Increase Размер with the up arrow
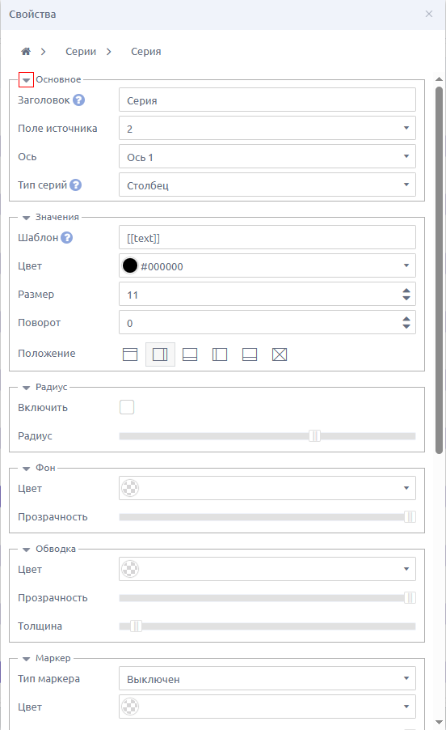Screen dimensions: 446x730 coord(406,291)
